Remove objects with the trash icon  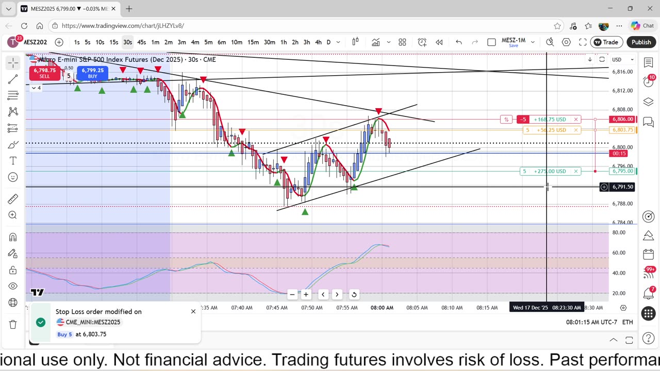(x=13, y=324)
